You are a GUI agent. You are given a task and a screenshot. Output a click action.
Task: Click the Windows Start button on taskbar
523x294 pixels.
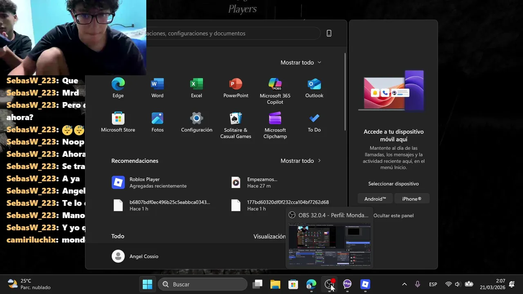148,284
